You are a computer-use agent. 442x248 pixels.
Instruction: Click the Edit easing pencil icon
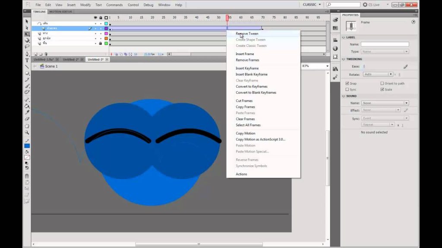coord(405,67)
